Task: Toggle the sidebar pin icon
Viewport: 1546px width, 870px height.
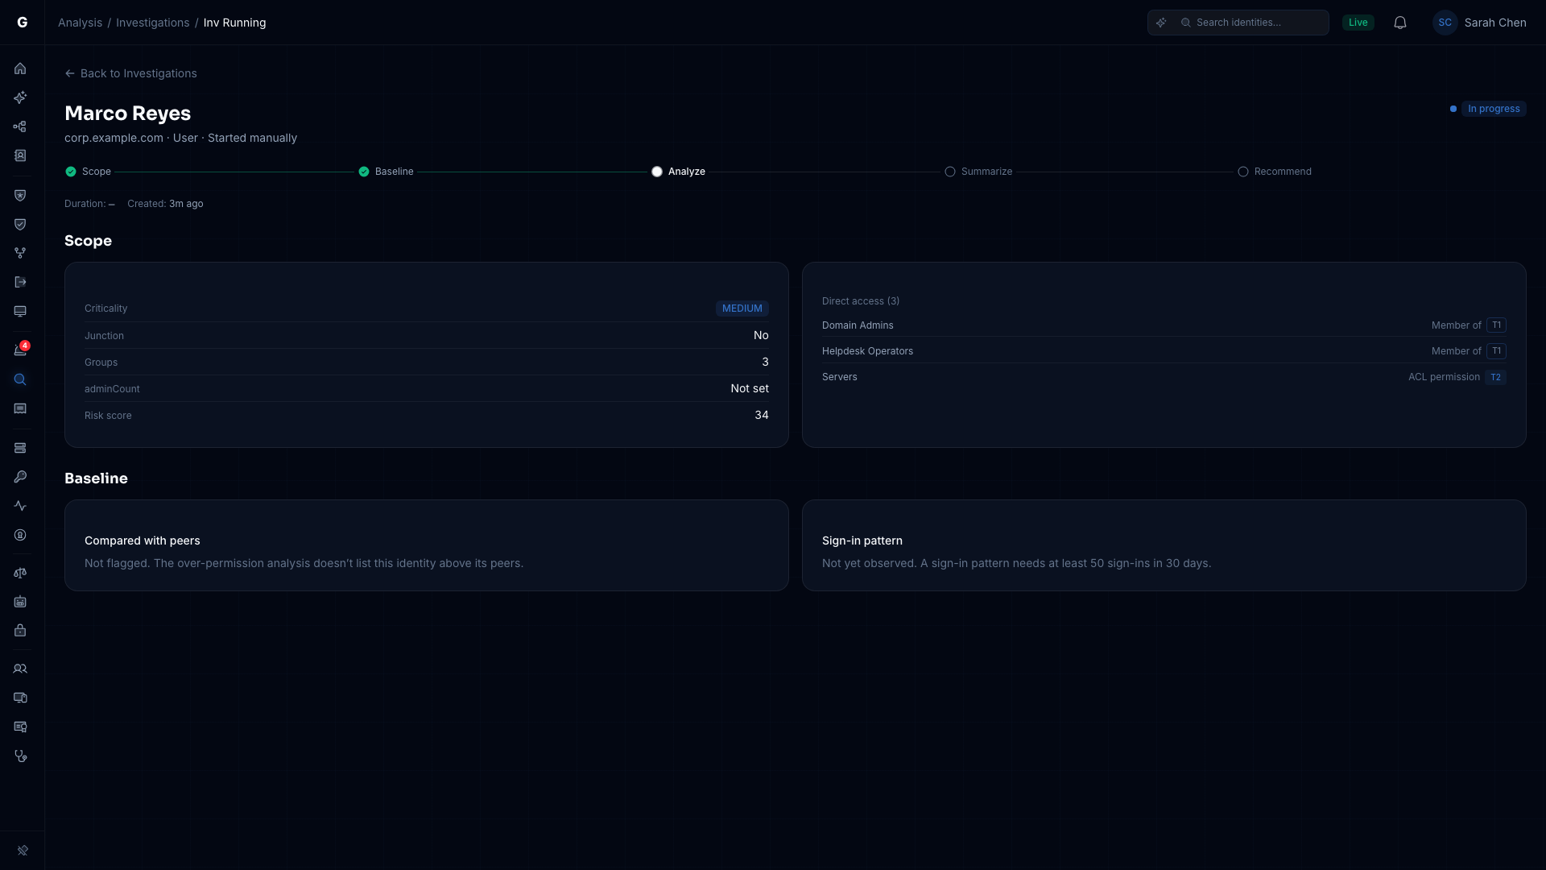Action: [x=23, y=850]
